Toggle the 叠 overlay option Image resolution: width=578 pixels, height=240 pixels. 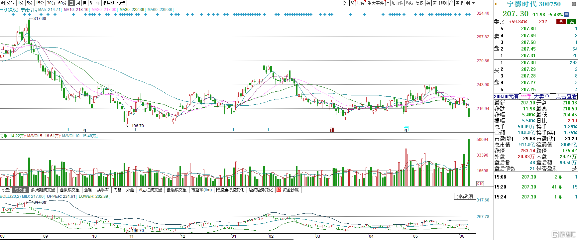pyautogui.click(x=428, y=3)
